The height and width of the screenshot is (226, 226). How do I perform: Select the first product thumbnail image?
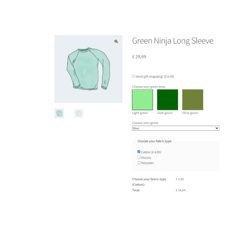[59, 113]
